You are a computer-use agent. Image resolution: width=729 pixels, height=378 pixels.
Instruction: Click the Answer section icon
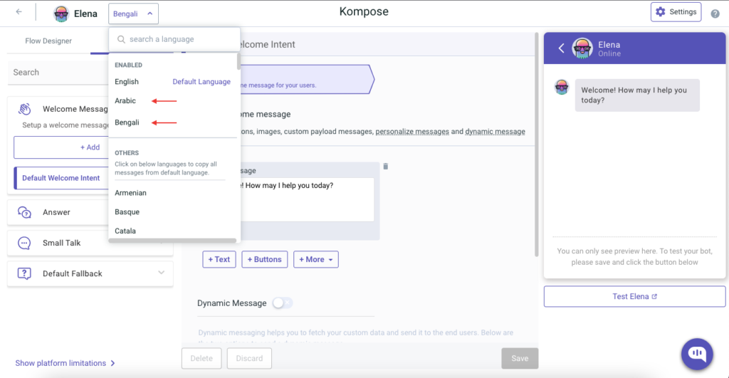(x=24, y=212)
